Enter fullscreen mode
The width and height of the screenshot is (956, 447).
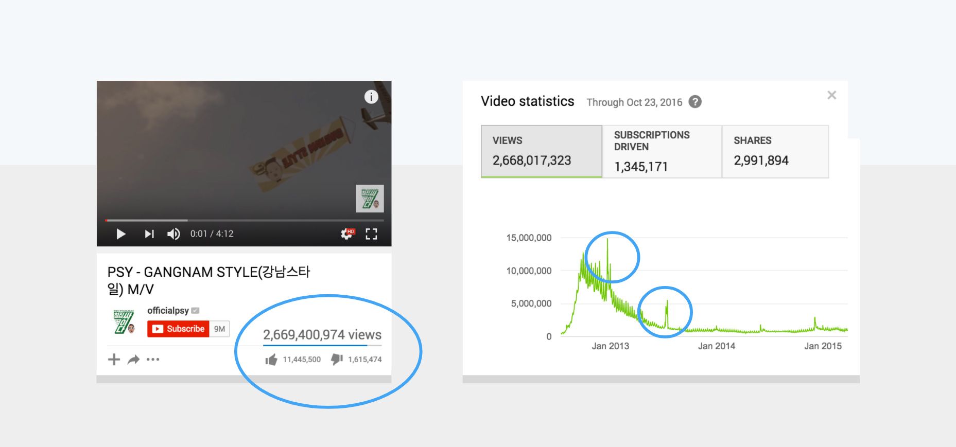tap(371, 234)
